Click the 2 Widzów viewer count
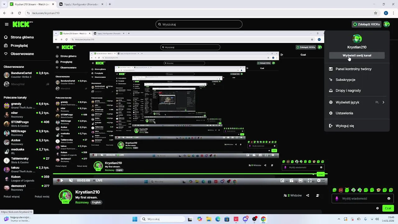This screenshot has width=398, height=224. [293, 195]
